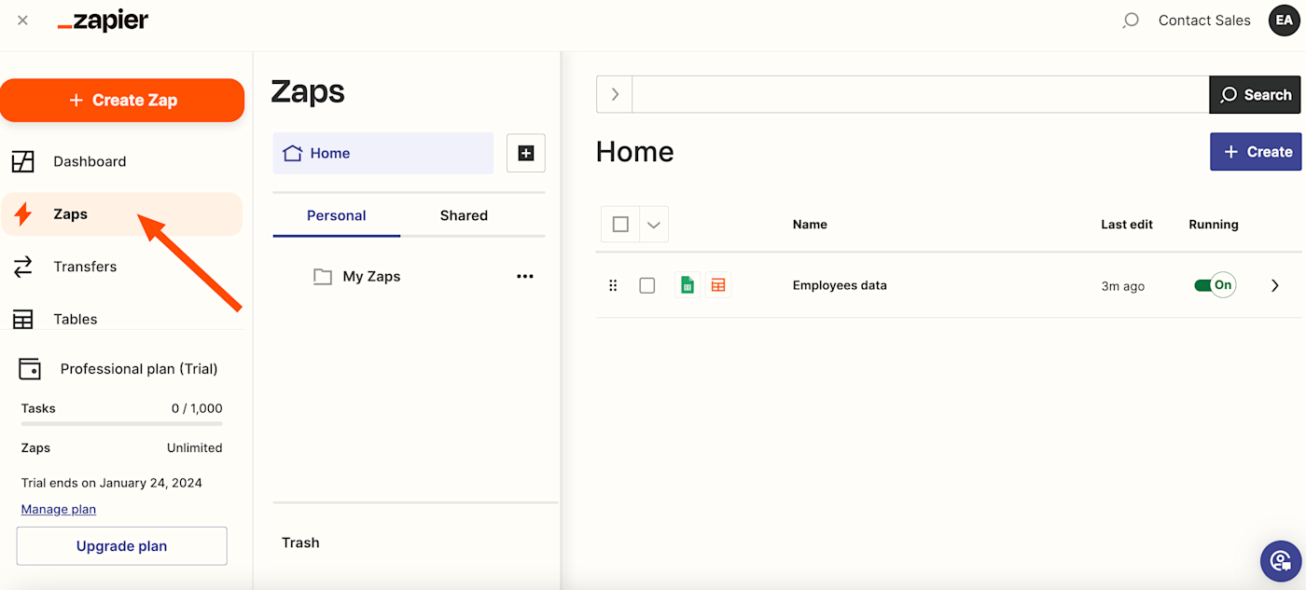1306x590 pixels.
Task: Click the 0 / 1,000 tasks value
Action: point(197,408)
